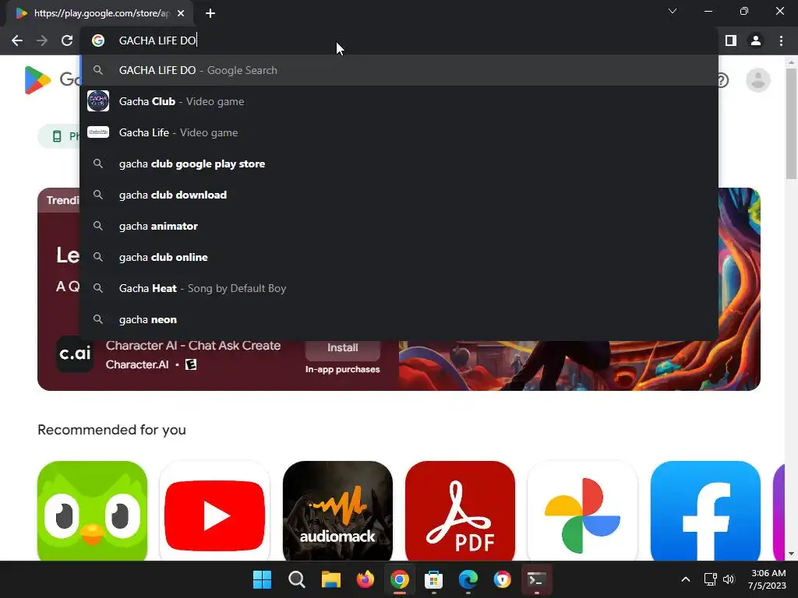798x598 pixels.
Task: Select 'gacha animator' suggestion
Action: tap(398, 226)
